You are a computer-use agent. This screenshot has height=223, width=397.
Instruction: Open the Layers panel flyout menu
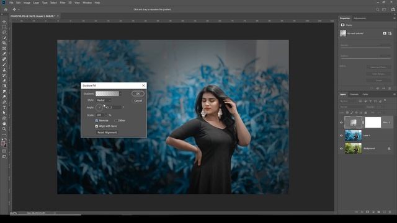click(395, 94)
